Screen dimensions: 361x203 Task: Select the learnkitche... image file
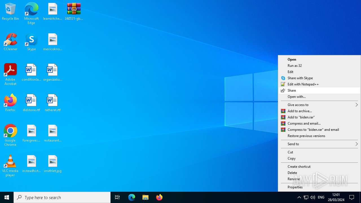[x=52, y=12]
